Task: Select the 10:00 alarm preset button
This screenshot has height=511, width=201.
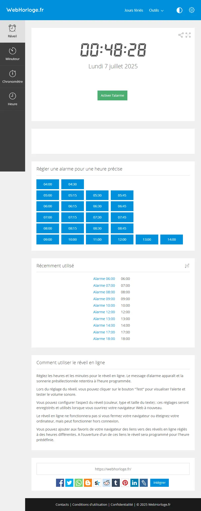Action: 73,239
